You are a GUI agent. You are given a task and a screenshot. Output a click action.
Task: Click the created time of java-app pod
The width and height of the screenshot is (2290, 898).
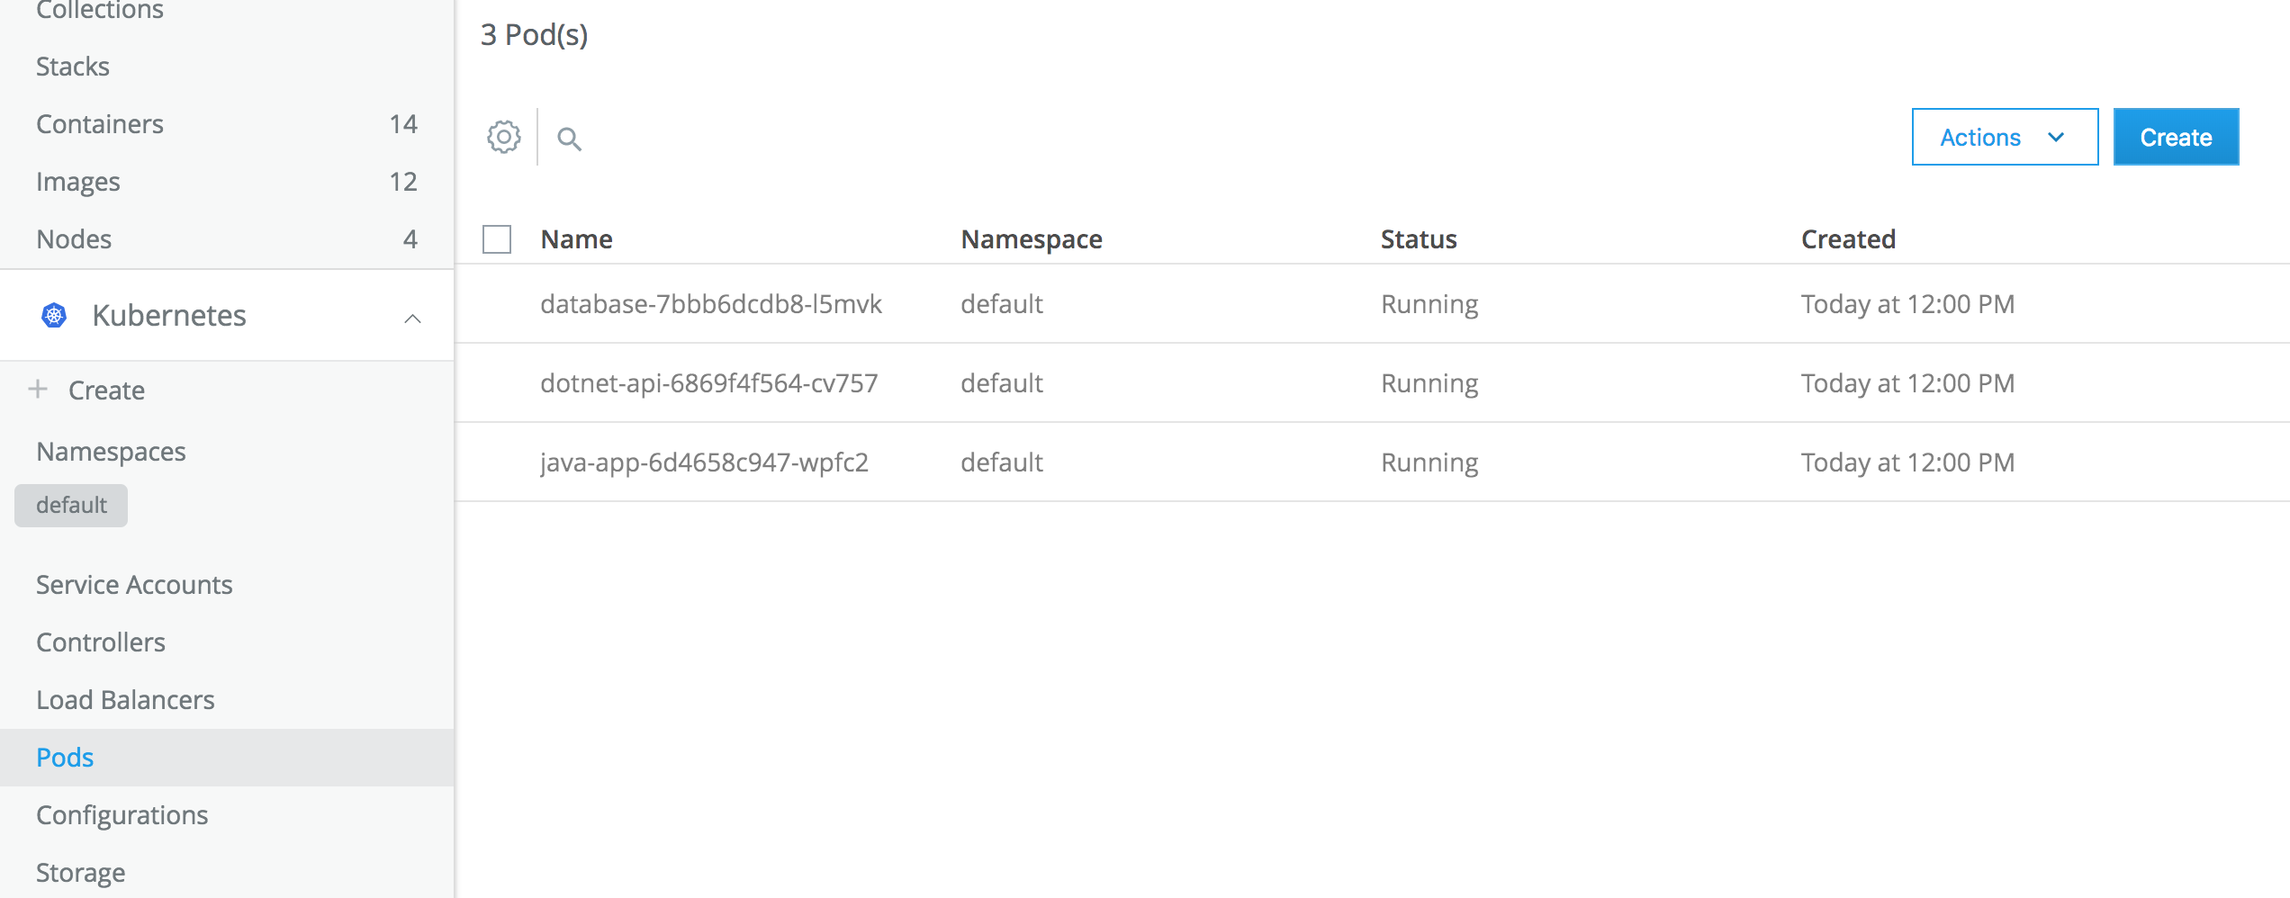pos(1908,462)
